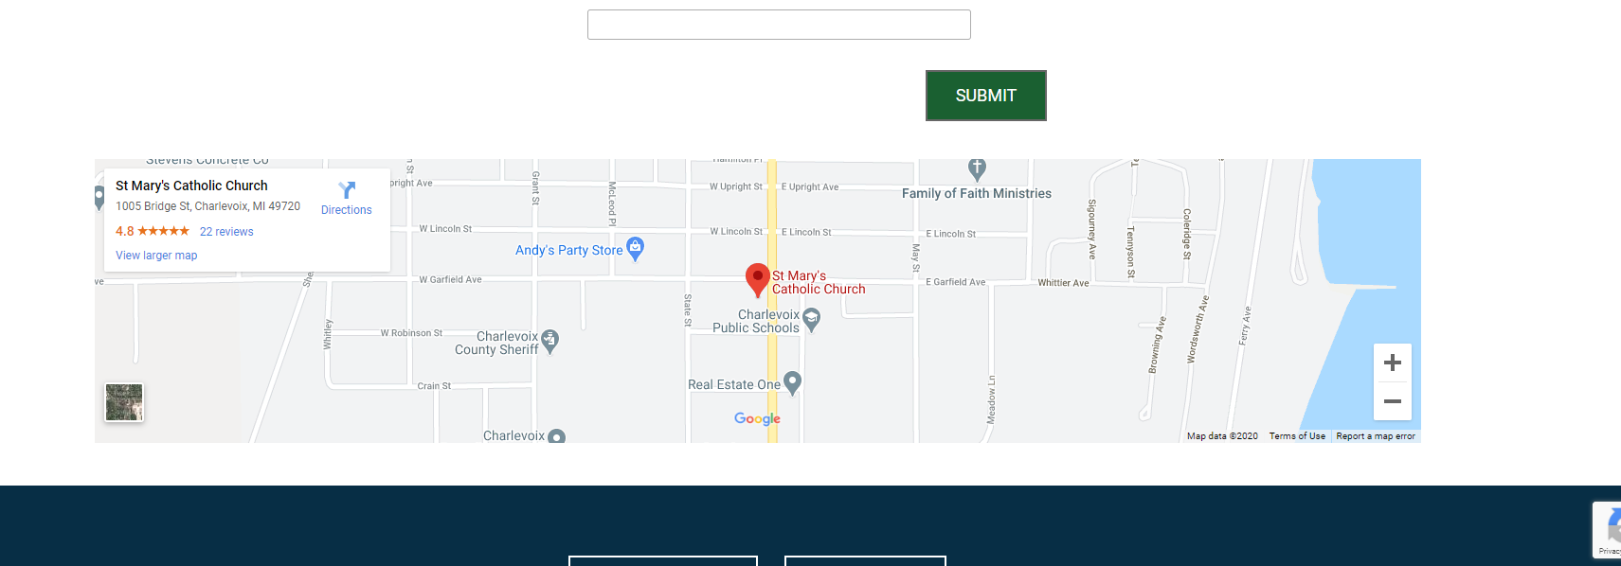Click the Charlevoix County Sheriff marker icon
This screenshot has width=1621, height=566.
coord(550,341)
